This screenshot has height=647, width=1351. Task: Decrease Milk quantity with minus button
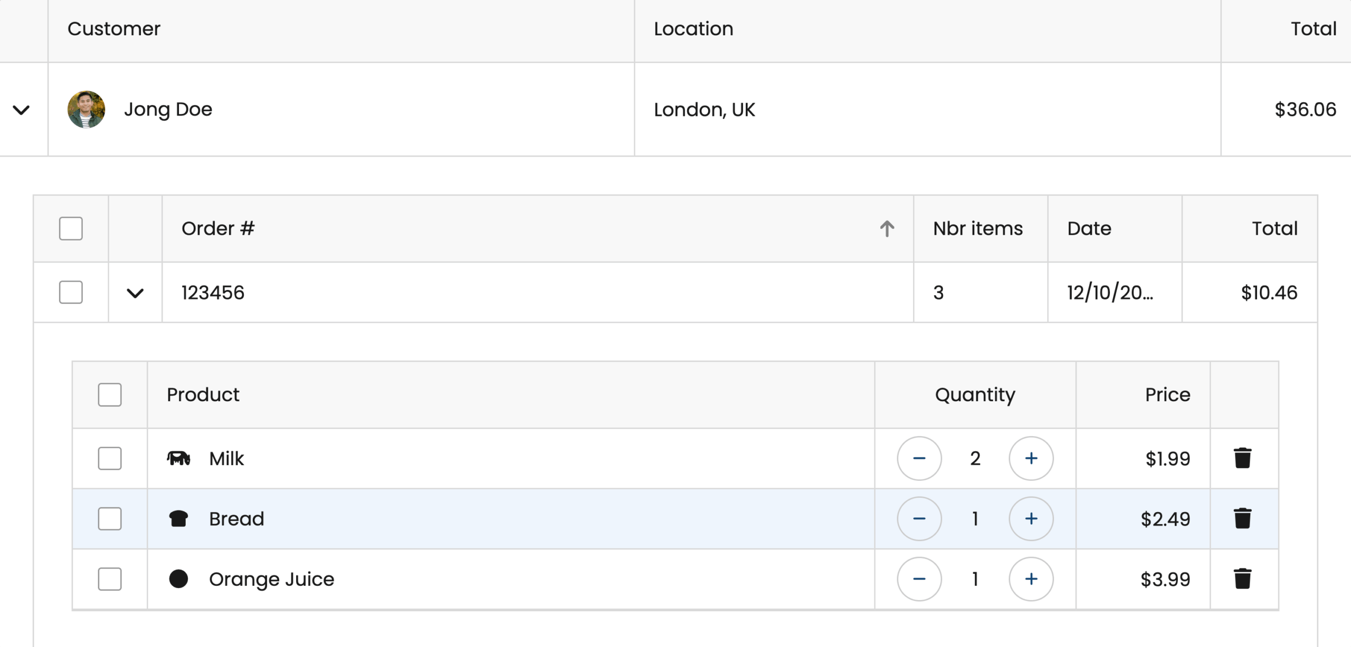919,458
